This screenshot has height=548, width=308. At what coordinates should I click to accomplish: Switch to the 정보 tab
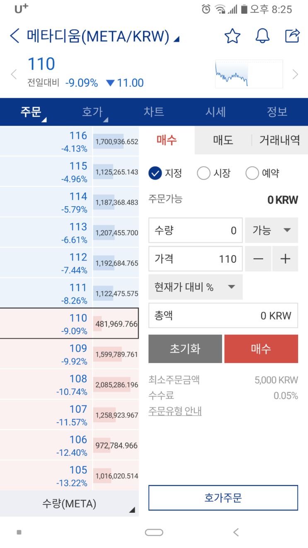point(277,112)
